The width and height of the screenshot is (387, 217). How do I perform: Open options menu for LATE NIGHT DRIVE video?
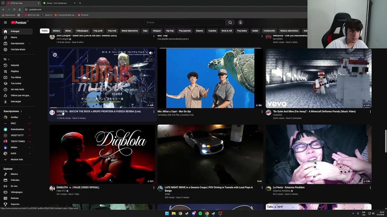tap(262, 187)
